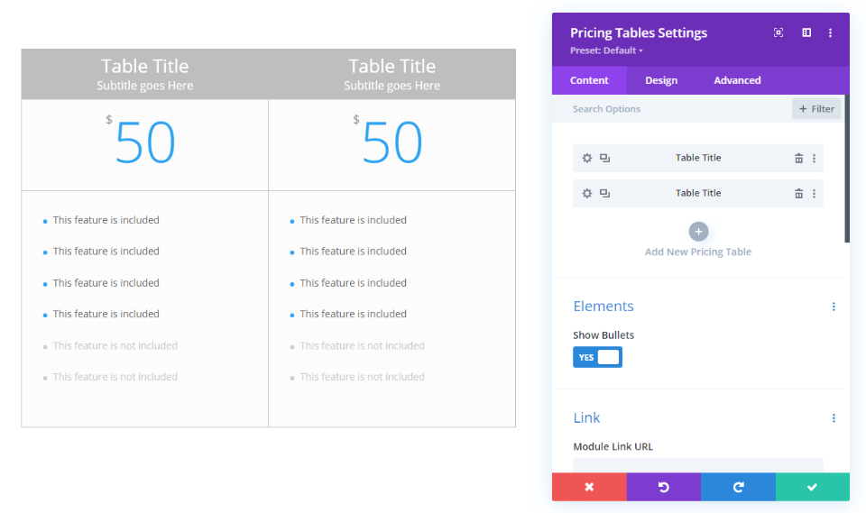Switch to the Advanced tab
Screen dimensions: 866x513
click(737, 80)
